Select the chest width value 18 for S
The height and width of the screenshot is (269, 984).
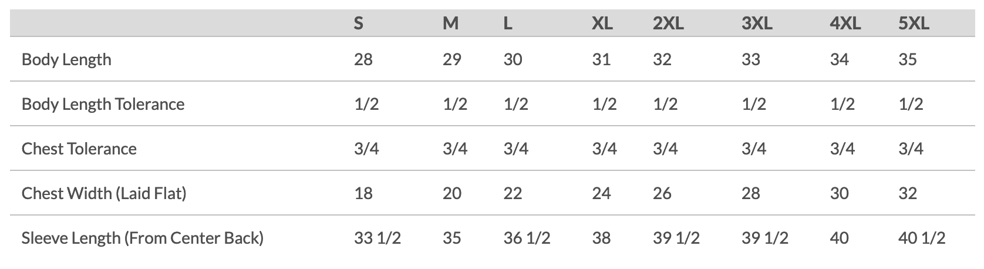tap(363, 193)
